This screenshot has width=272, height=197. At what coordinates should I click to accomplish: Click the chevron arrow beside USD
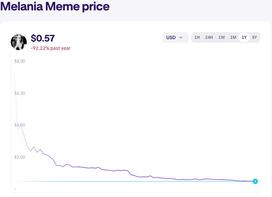(181, 37)
